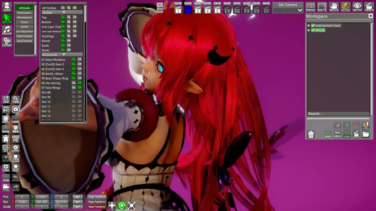
Task: Select the scale gizmo icon
Action: click(x=132, y=205)
